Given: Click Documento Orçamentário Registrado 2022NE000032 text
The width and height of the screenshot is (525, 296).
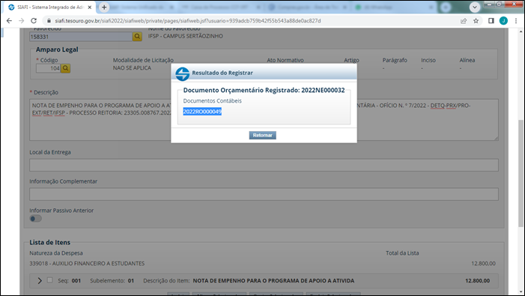Looking at the screenshot, I should pos(264,90).
